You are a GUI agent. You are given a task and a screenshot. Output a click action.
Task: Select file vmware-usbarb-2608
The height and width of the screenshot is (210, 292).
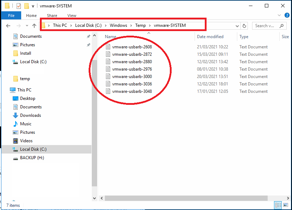click(x=132, y=47)
